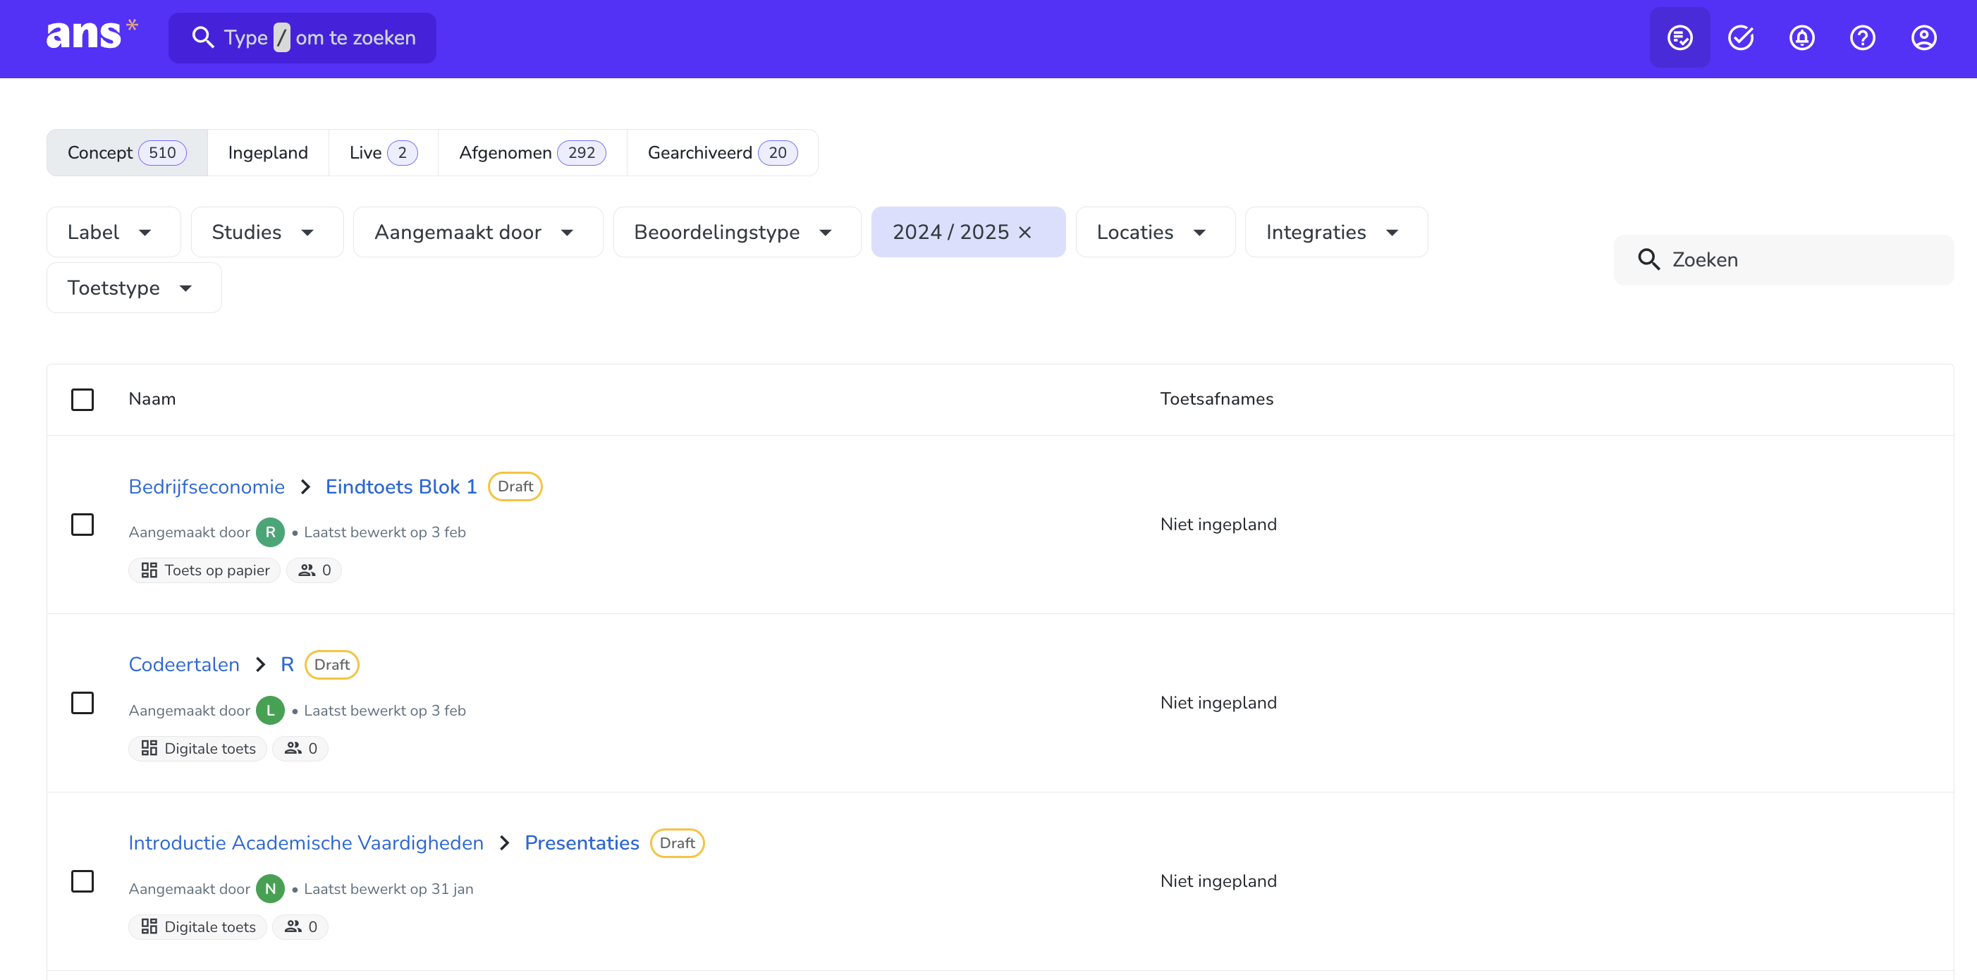Switch to the Gearchiveerd tab
This screenshot has height=980, width=1977.
coord(722,153)
